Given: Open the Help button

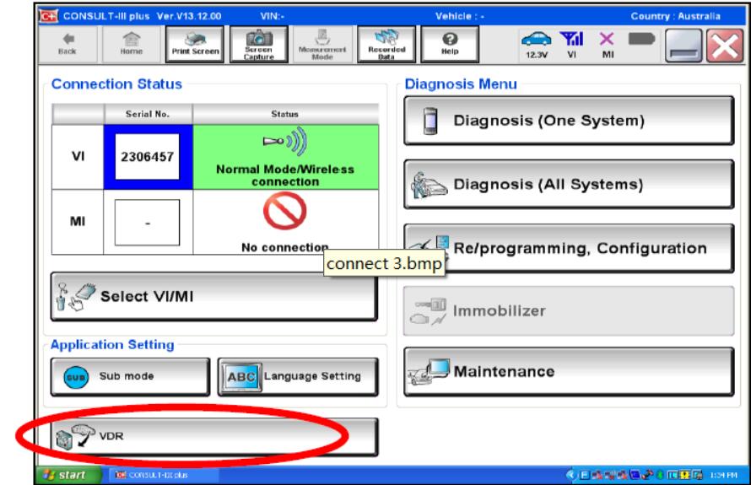Looking at the screenshot, I should [x=450, y=45].
